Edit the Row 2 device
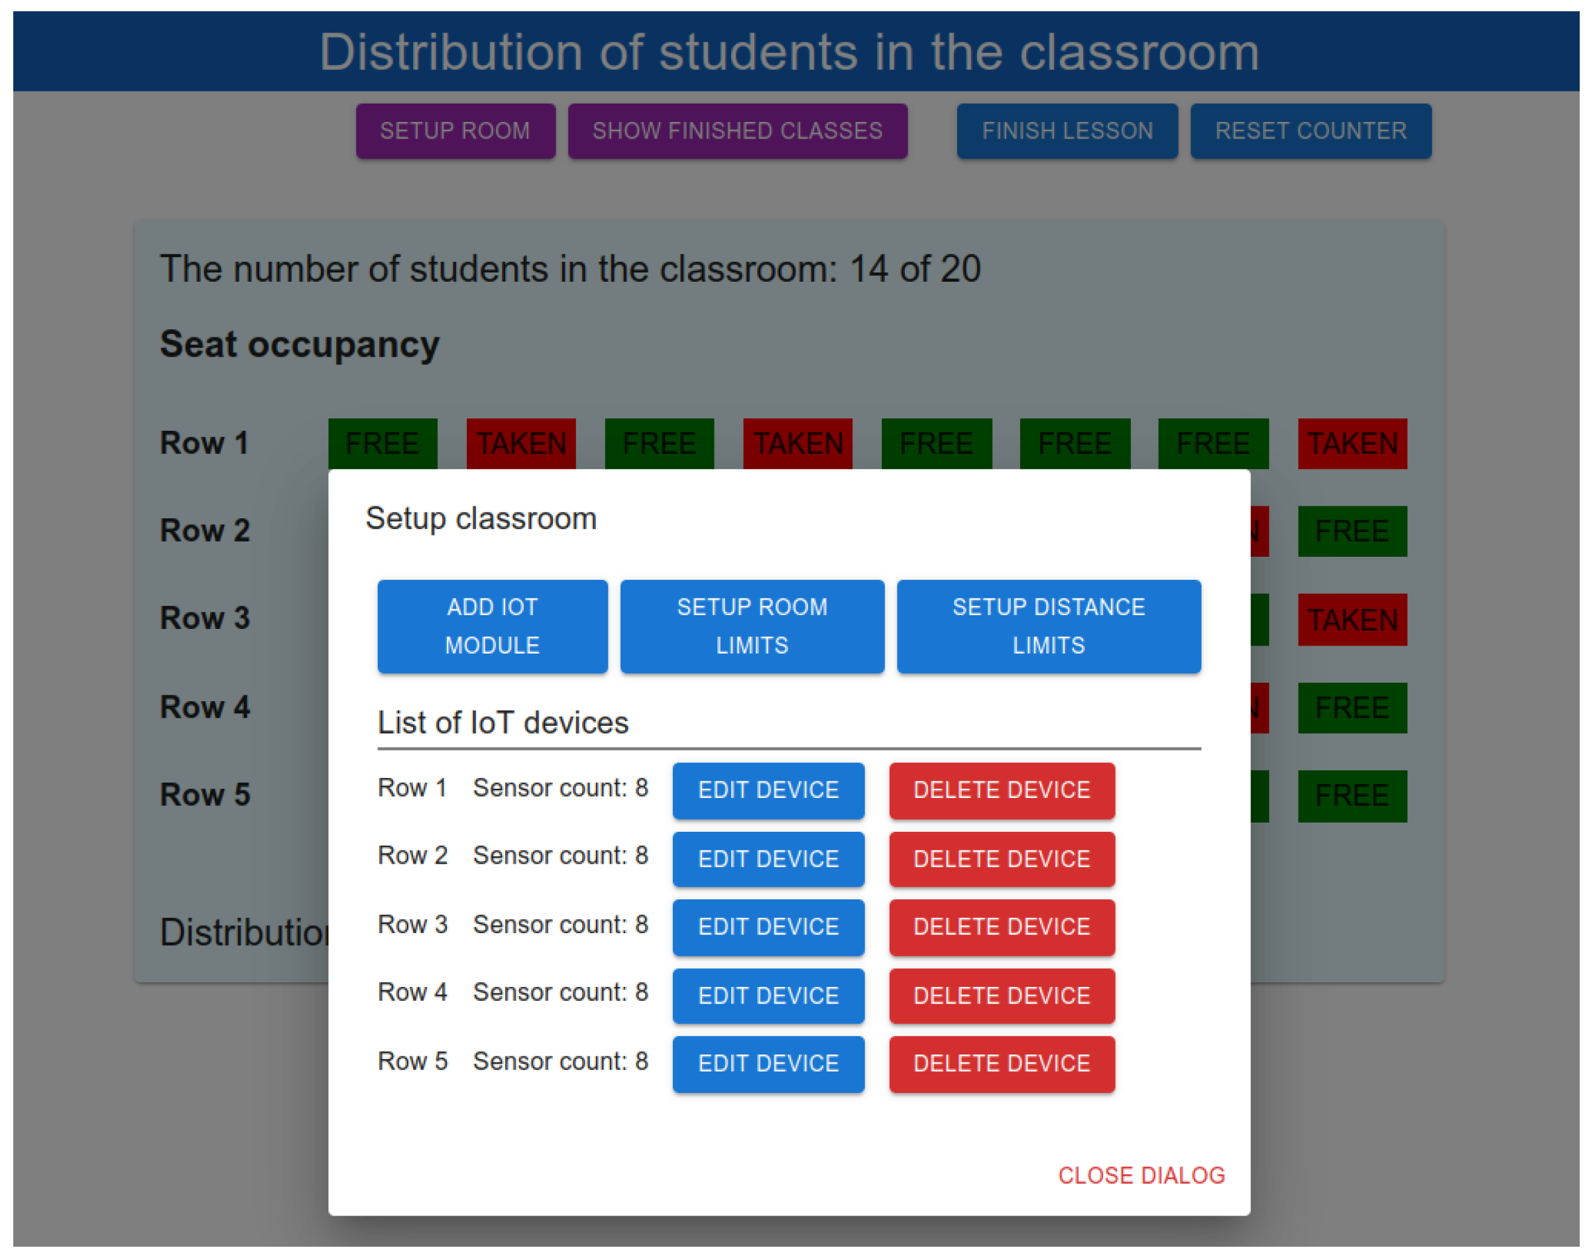This screenshot has width=1589, height=1254. pyautogui.click(x=768, y=859)
